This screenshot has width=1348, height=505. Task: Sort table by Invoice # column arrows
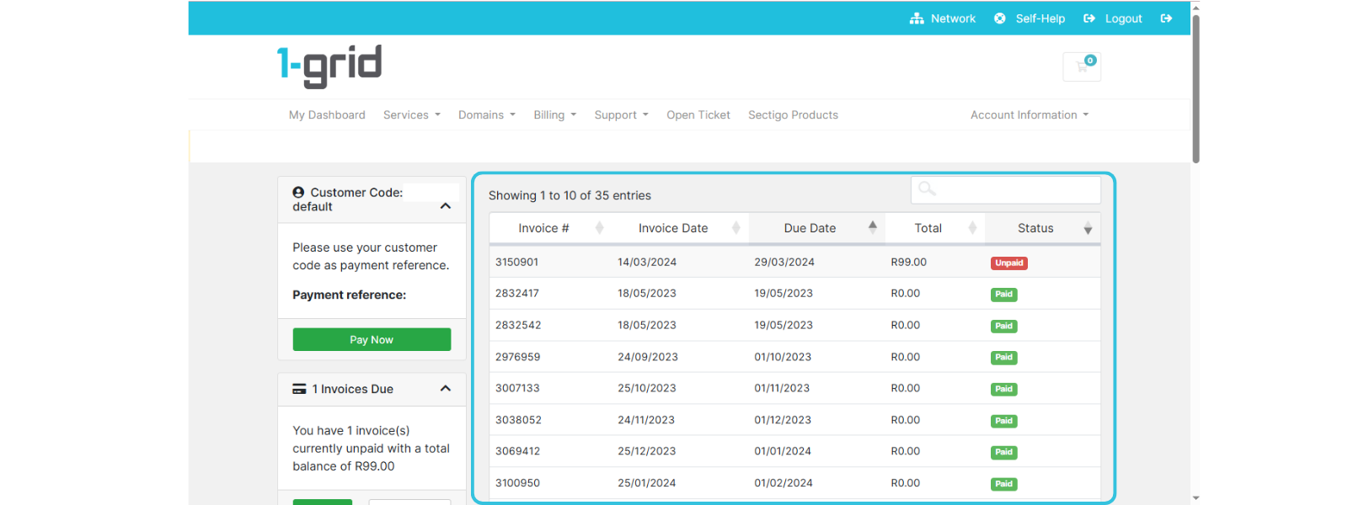(x=600, y=228)
